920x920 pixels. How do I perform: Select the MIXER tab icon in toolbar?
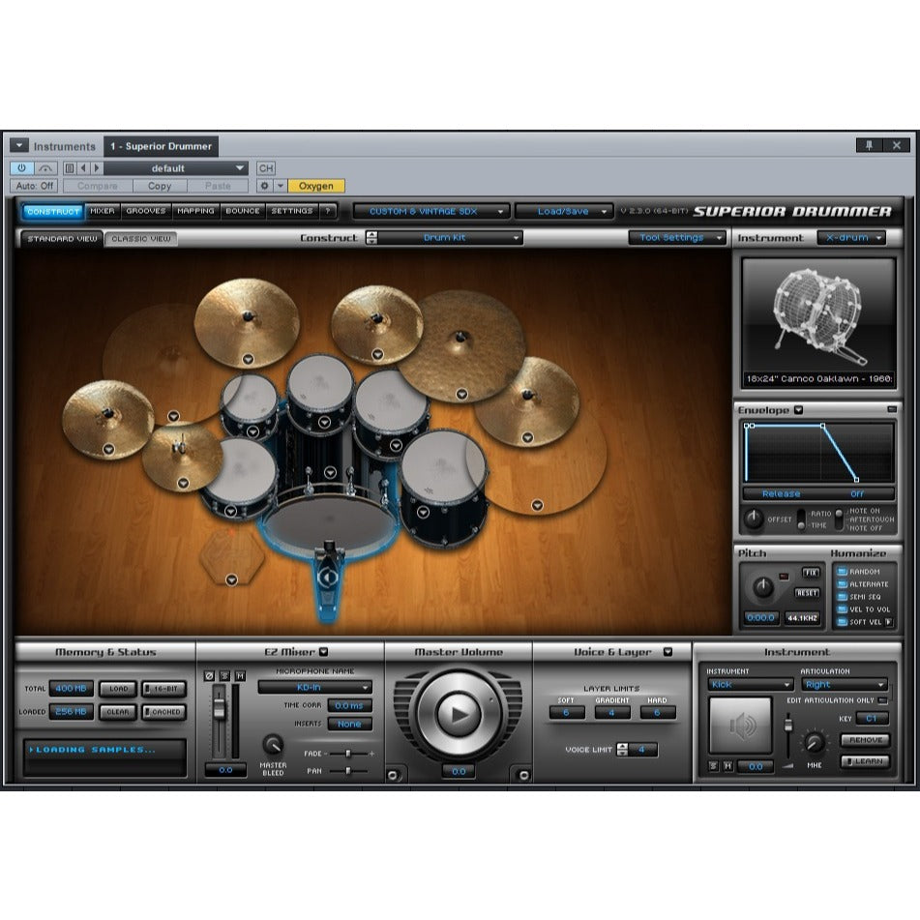point(102,211)
